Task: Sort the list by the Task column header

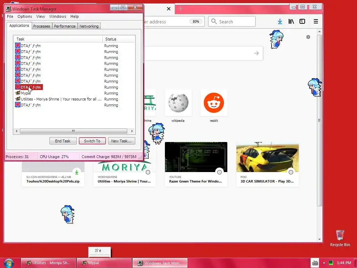Action: (58, 39)
